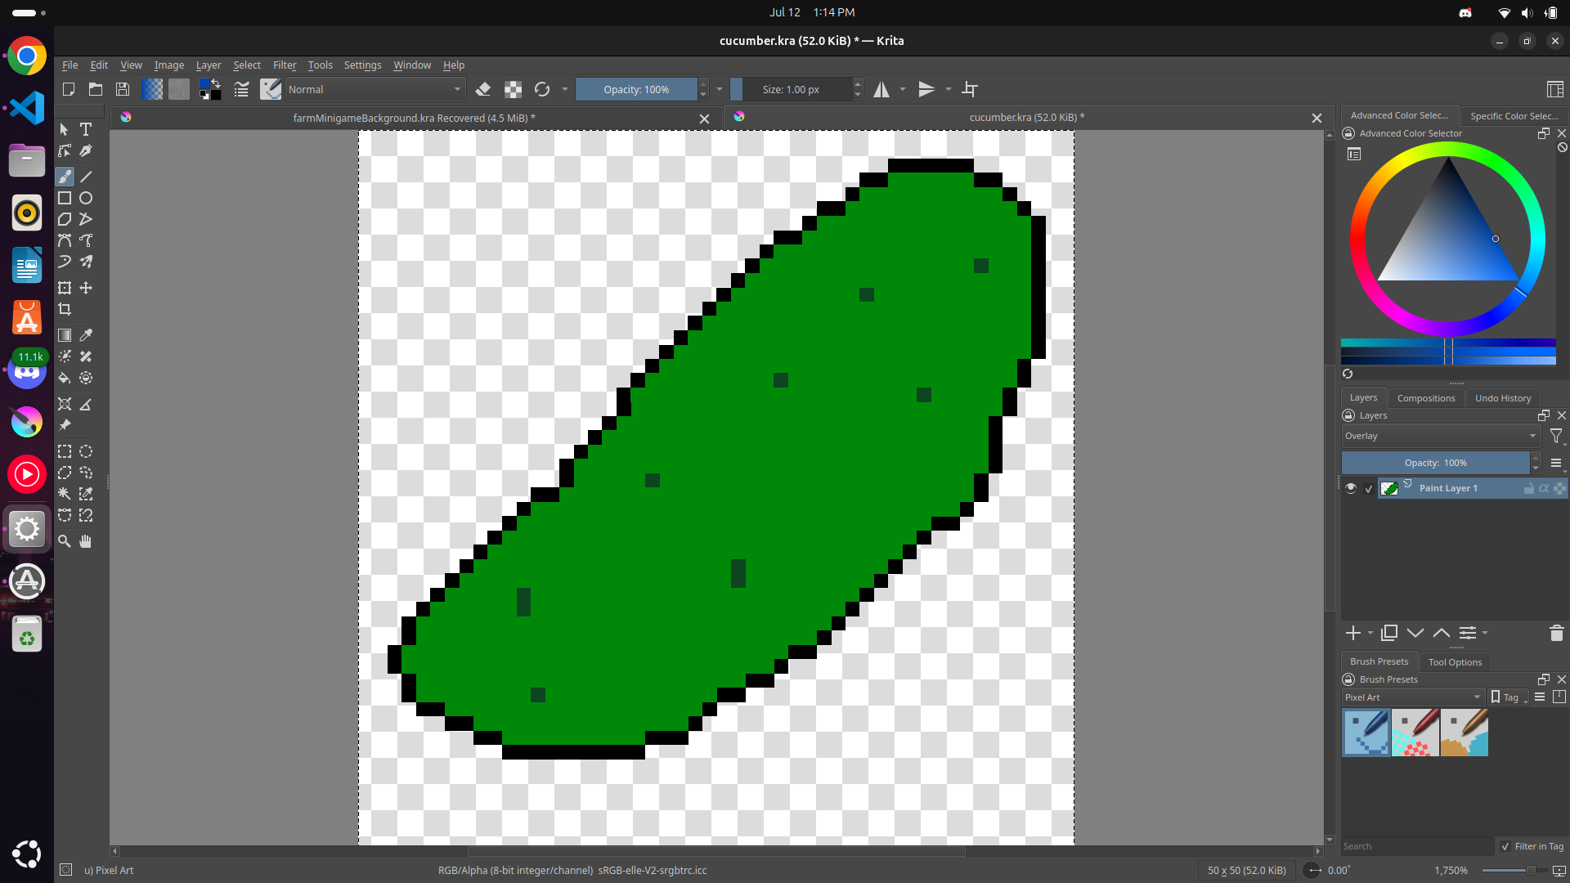Hide Paint Layer 1 visibility eye

pyautogui.click(x=1351, y=488)
